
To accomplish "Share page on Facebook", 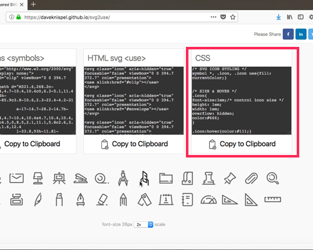I will coord(288,34).
